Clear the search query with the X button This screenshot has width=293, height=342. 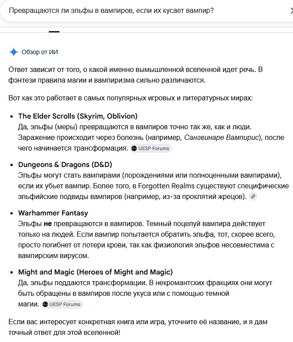pyautogui.click(x=291, y=11)
